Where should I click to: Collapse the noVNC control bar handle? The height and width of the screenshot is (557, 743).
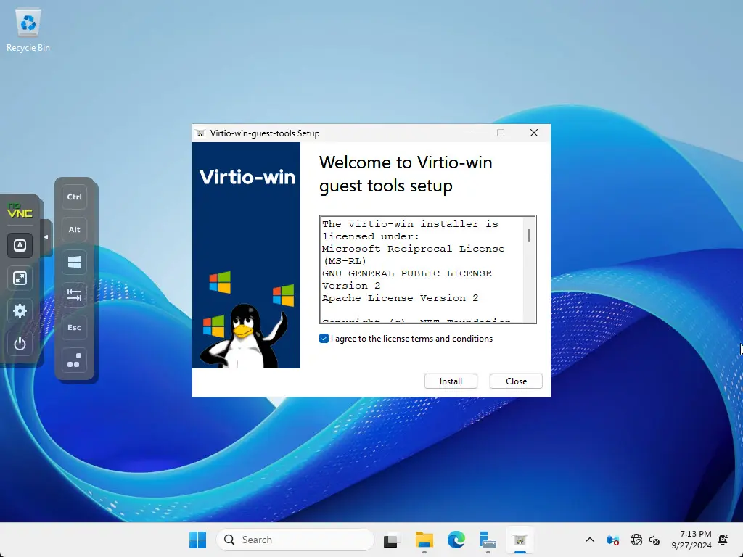coord(46,237)
